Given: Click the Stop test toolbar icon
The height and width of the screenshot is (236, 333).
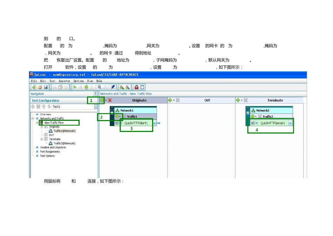Looking at the screenshot, I should click(x=81, y=87).
